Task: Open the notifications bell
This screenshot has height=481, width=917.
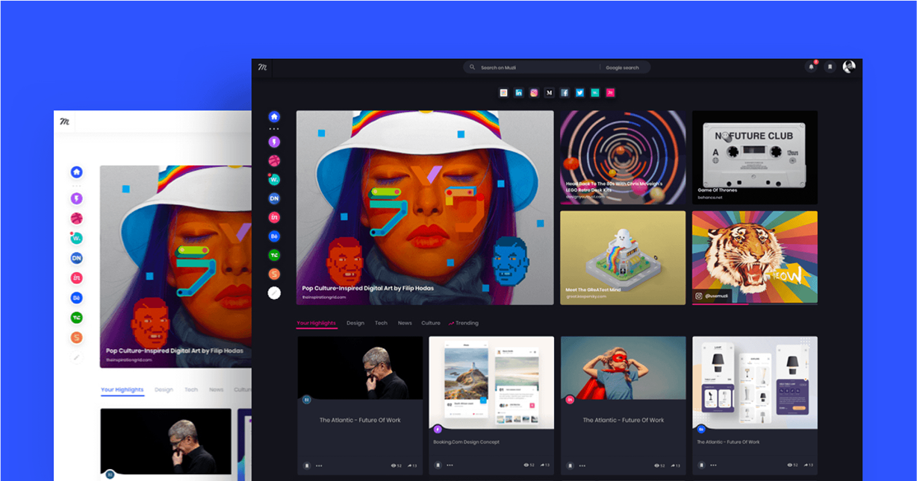Action: click(811, 67)
